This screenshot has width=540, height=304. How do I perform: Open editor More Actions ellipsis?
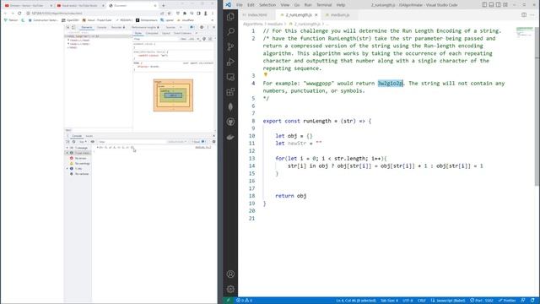coord(532,15)
